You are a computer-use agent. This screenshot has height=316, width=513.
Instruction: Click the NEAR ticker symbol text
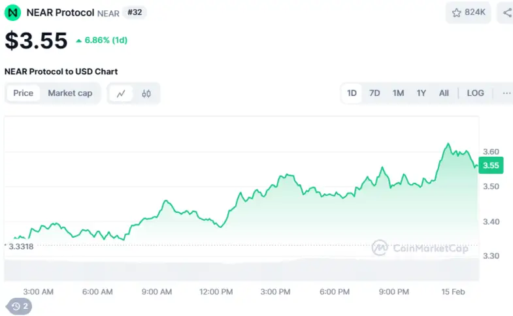[108, 14]
